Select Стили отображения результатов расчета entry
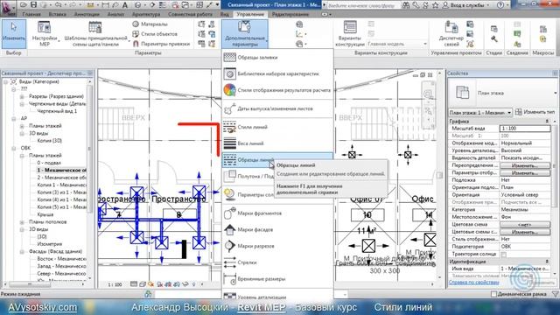Screen dimensions: 560x315 click(277, 90)
